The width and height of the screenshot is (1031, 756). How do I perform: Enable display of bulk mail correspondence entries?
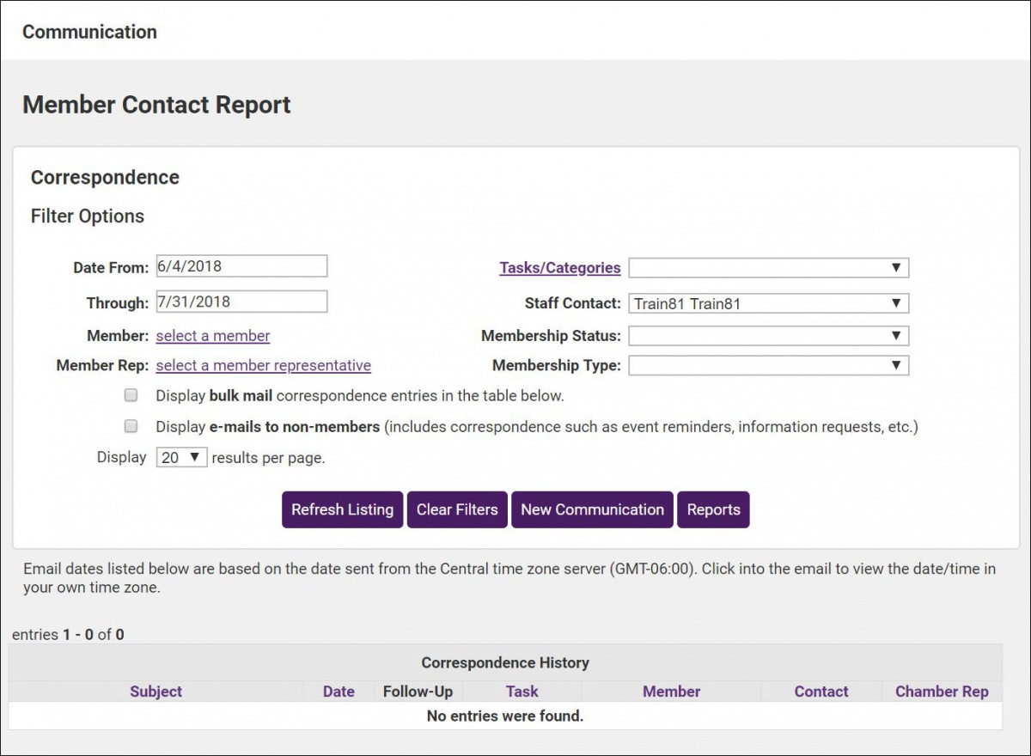point(131,394)
